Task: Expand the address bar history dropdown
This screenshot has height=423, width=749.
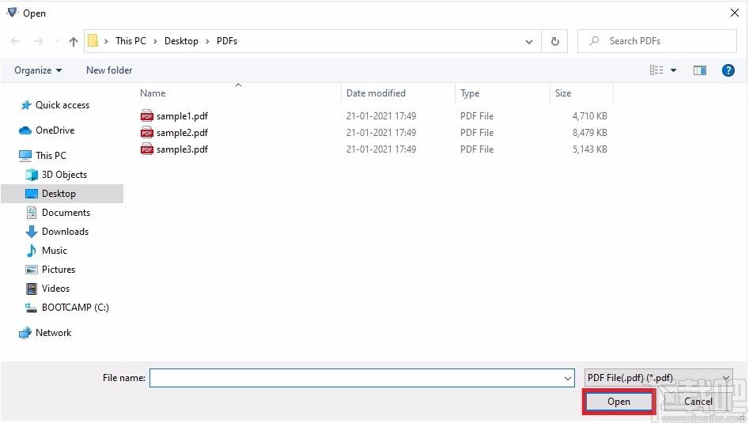Action: click(x=529, y=42)
